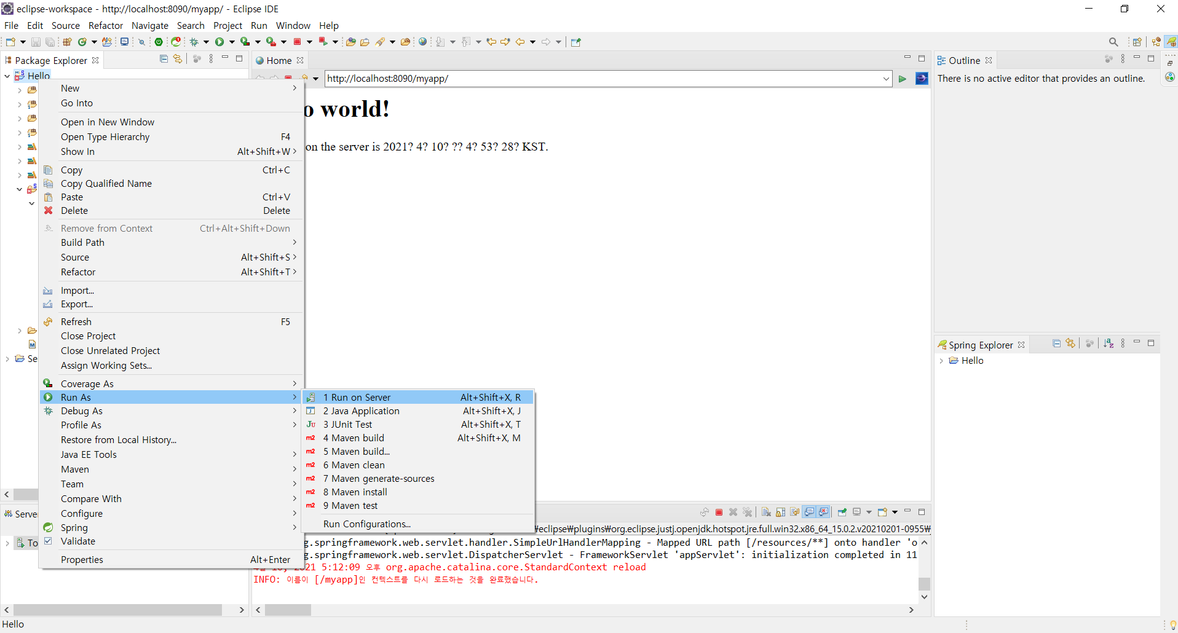Click the Pin Console icon
The image size is (1178, 633).
pyautogui.click(x=842, y=512)
